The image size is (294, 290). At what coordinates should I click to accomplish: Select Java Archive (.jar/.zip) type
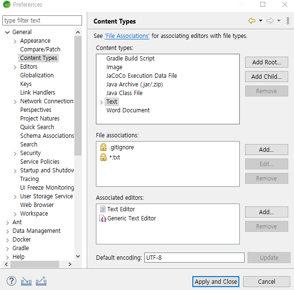pos(134,85)
